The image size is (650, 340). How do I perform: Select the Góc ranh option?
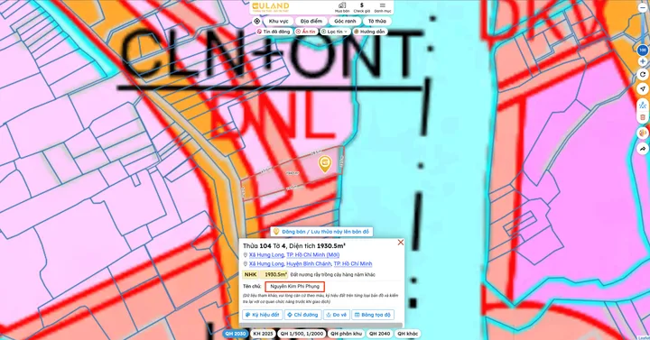click(345, 21)
